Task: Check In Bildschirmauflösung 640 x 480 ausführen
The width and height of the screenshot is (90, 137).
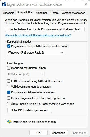Action: coord(9,81)
